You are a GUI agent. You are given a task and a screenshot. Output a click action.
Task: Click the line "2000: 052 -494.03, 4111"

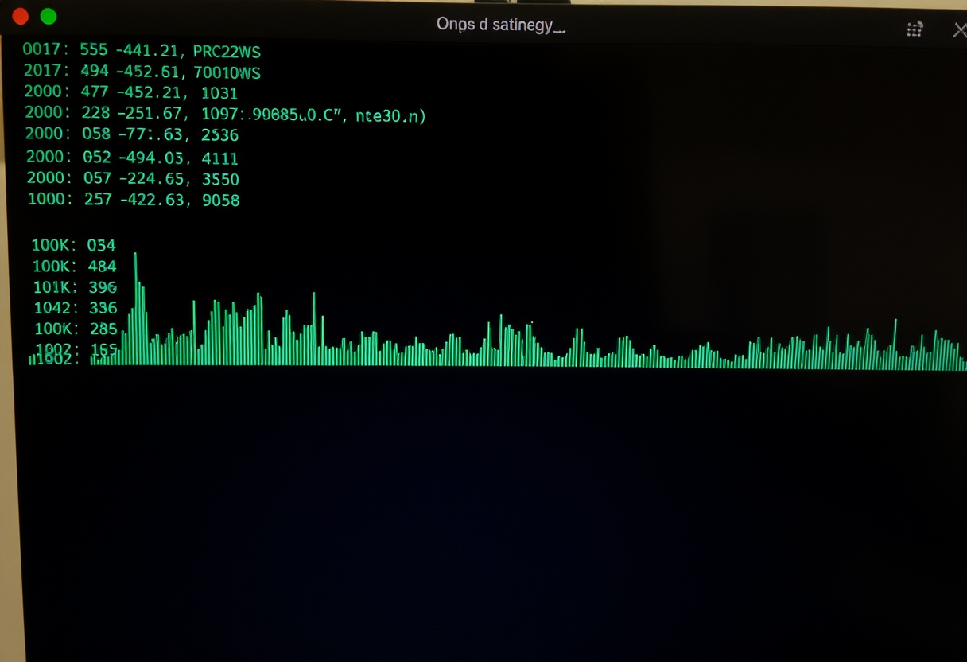tap(132, 158)
